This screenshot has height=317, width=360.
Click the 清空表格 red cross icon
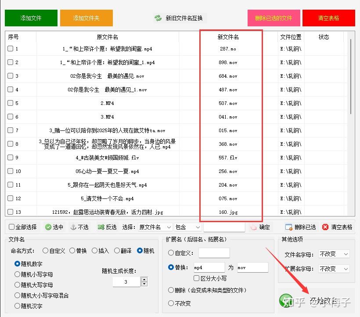325,227
